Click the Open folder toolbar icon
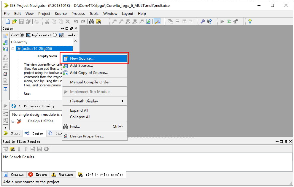The image size is (294, 187). pos(14,21)
